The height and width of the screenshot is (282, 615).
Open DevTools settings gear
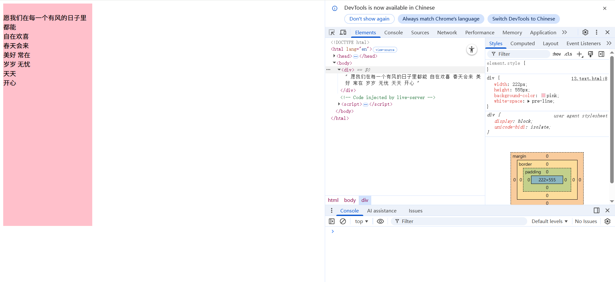click(x=585, y=32)
